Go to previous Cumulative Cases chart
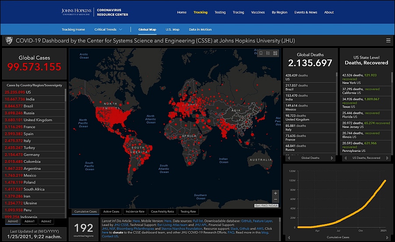The image size is (395, 242). pos(289,237)
